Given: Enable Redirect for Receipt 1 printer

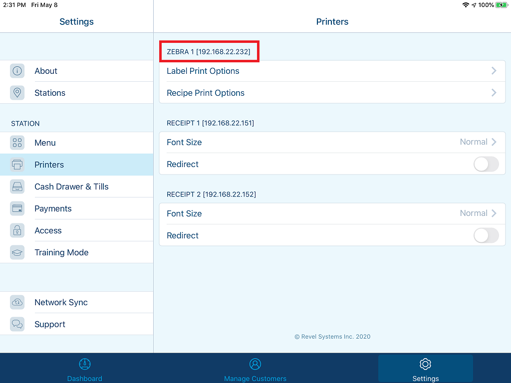Looking at the screenshot, I should [x=485, y=164].
